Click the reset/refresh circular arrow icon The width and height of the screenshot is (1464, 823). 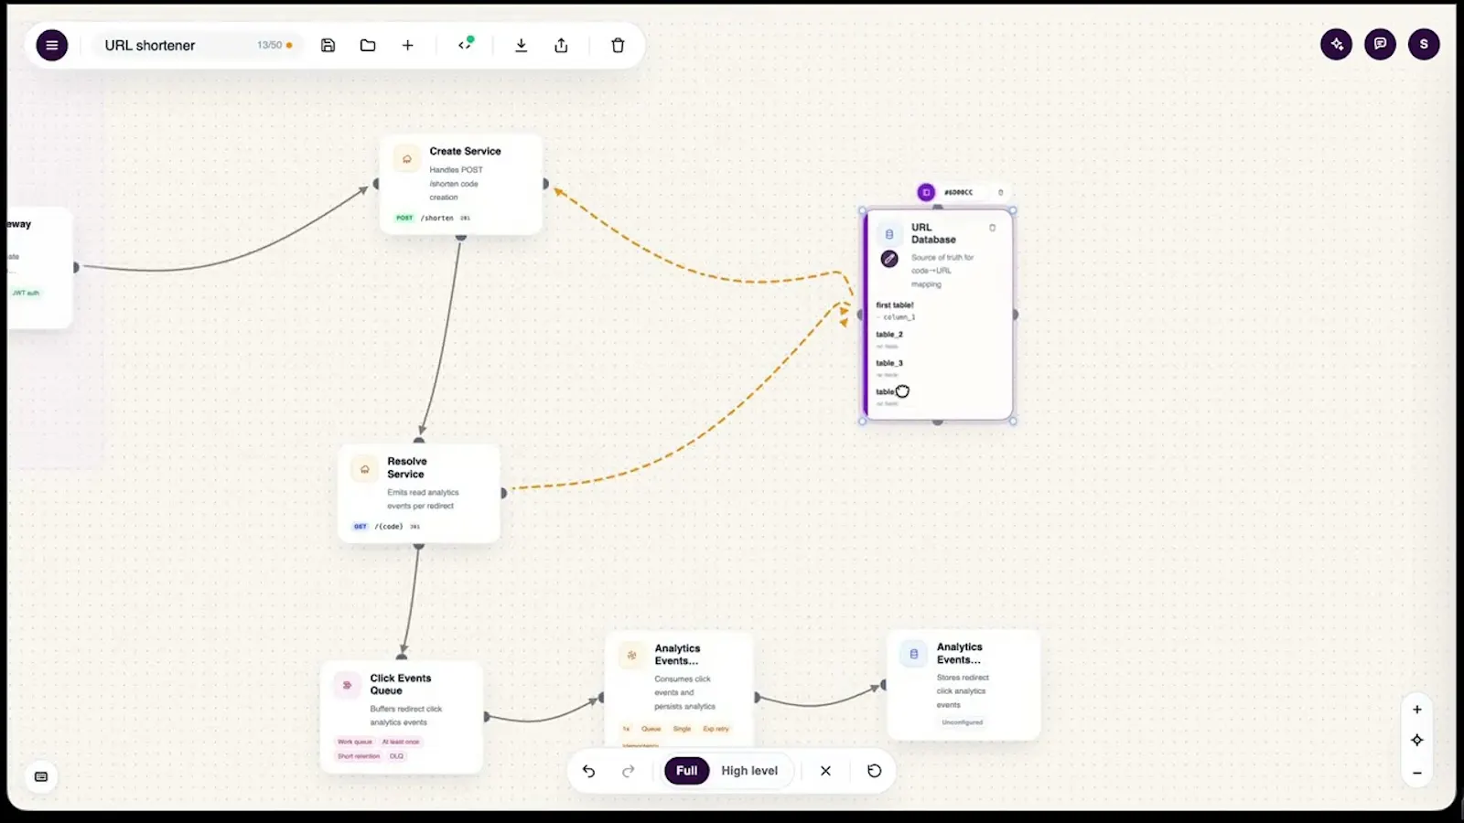click(875, 771)
